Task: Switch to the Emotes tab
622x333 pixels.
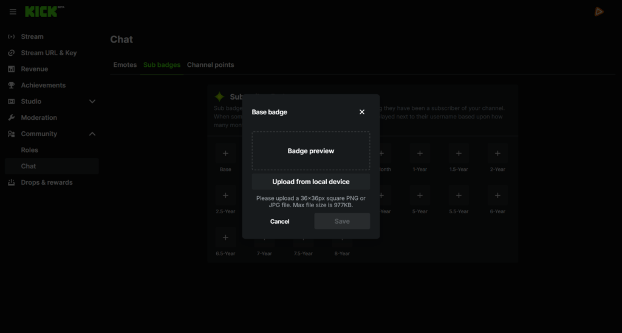Action: [125, 65]
